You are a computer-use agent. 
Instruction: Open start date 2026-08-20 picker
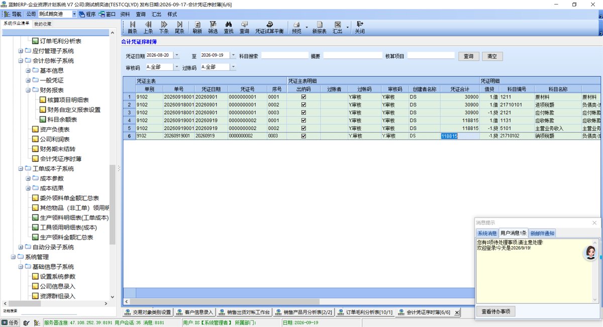(177, 55)
